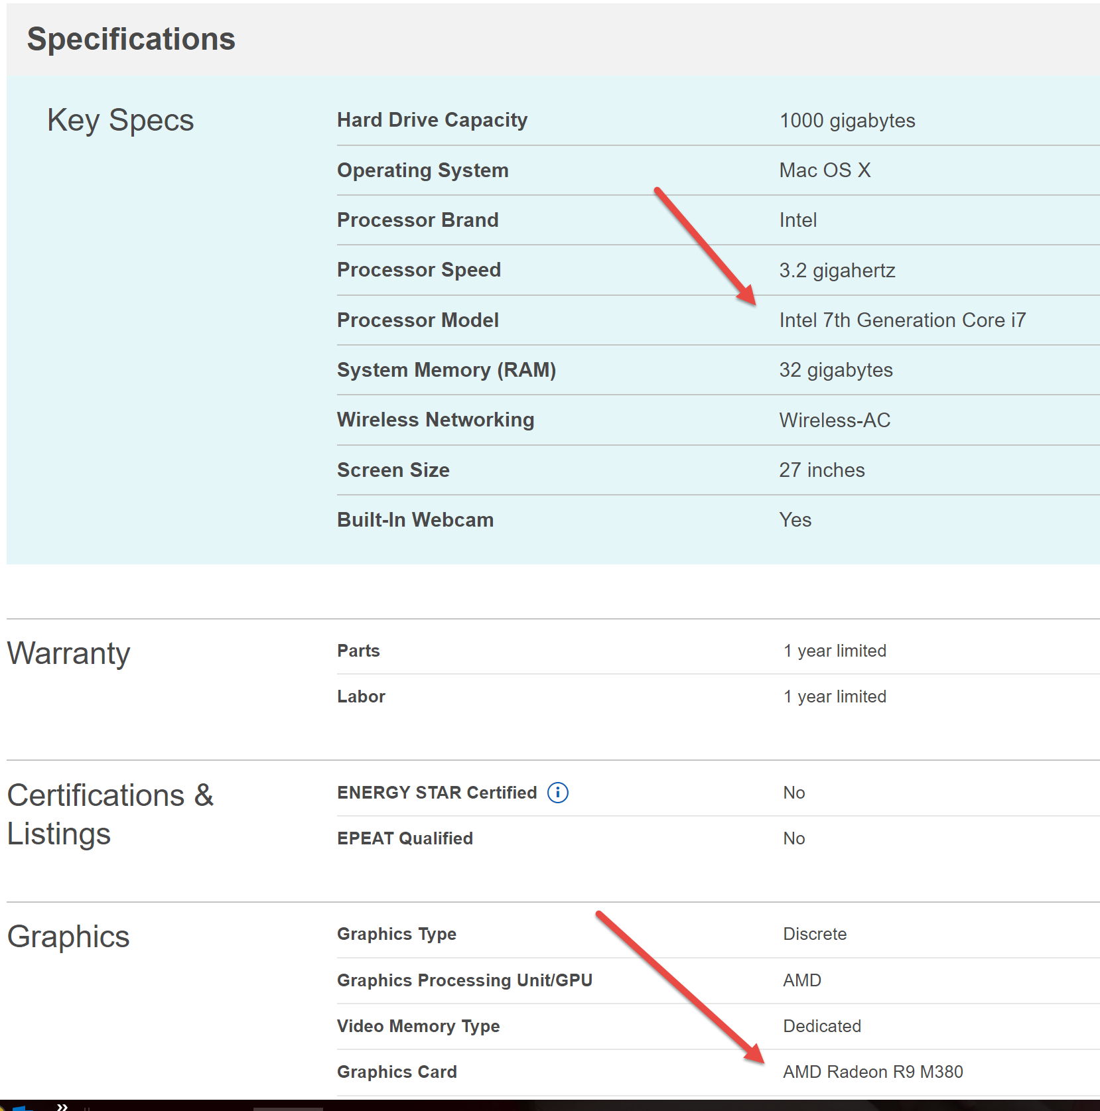Click the Specifications heading
Viewport: 1100px width, 1111px height.
(x=131, y=39)
